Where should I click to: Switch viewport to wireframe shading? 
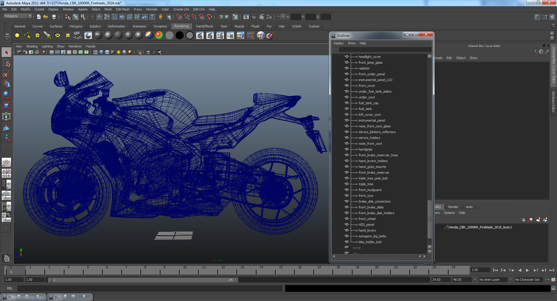click(95, 52)
